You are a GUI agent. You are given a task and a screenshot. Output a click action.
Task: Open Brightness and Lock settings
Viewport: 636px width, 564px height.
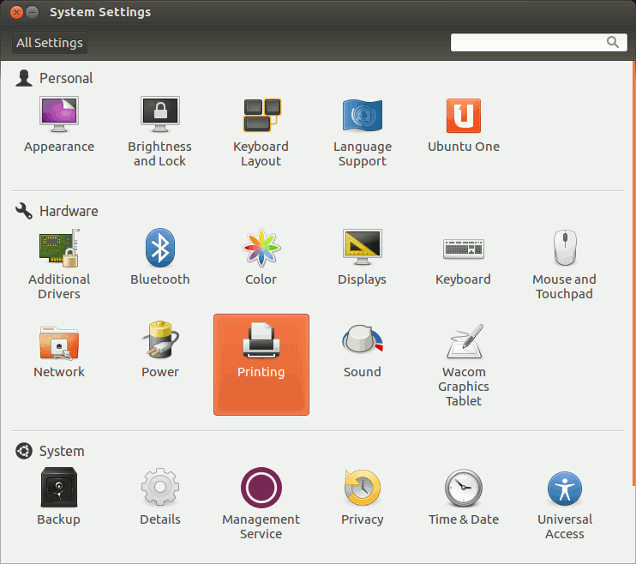(x=159, y=116)
